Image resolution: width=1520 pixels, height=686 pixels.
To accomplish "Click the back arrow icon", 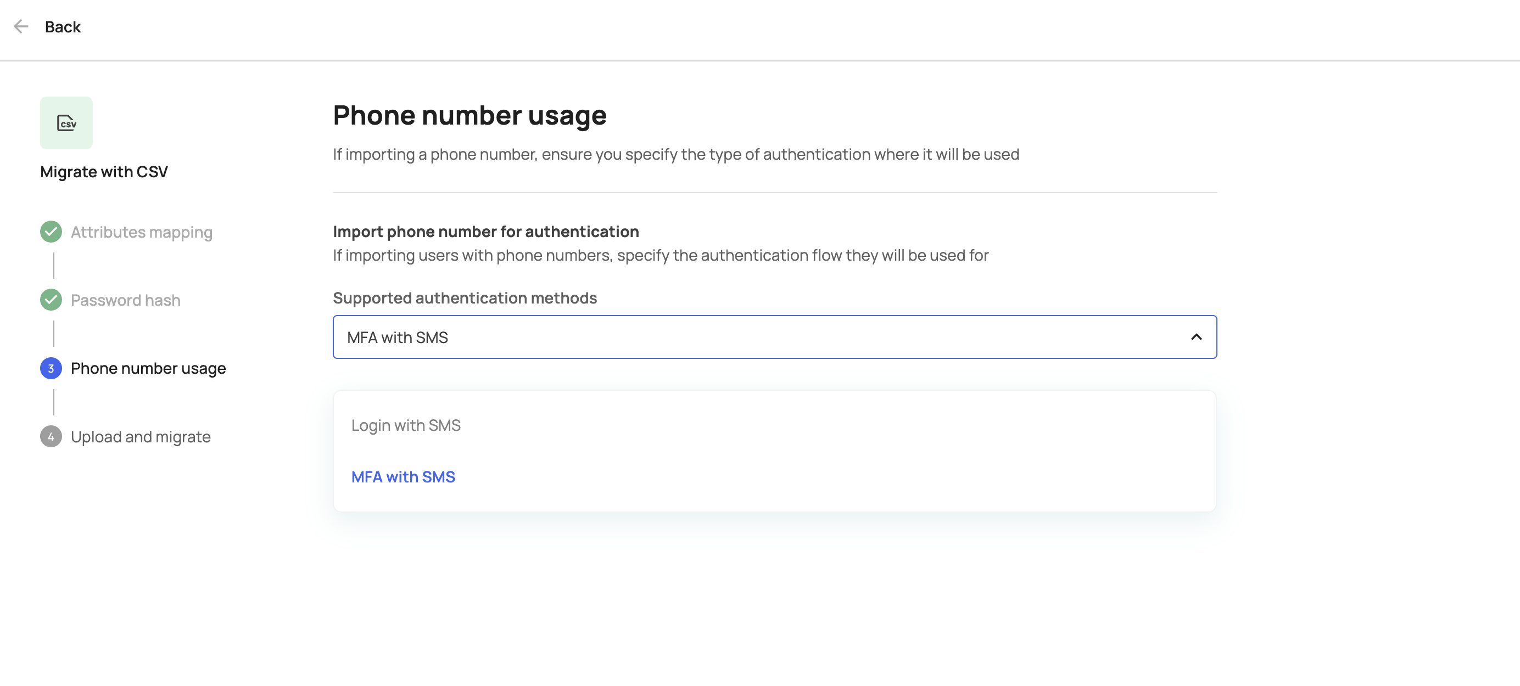I will [x=22, y=26].
